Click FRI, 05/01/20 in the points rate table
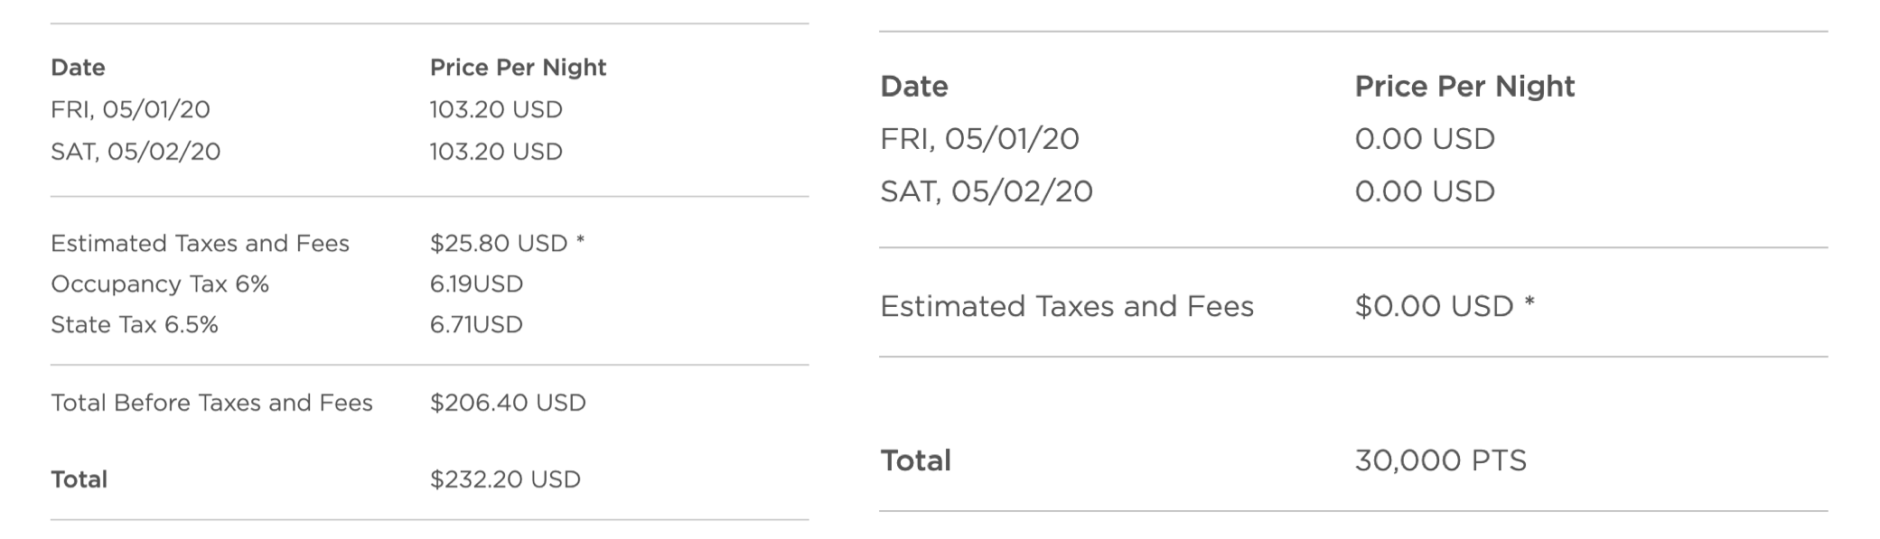Image resolution: width=1880 pixels, height=539 pixels. click(979, 139)
